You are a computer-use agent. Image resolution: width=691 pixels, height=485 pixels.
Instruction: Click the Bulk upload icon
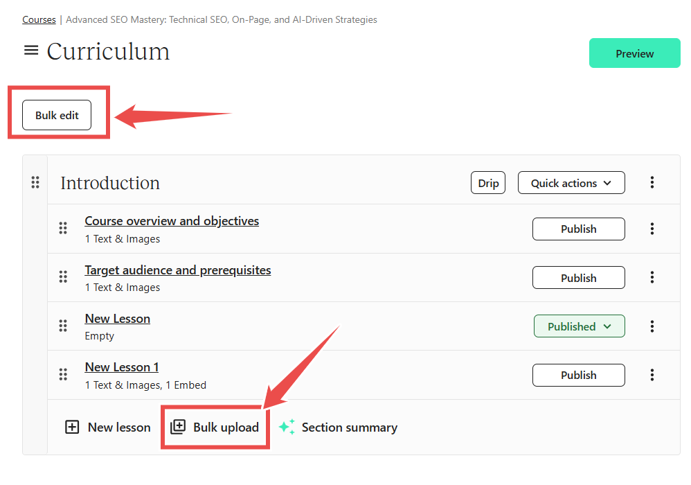click(178, 427)
